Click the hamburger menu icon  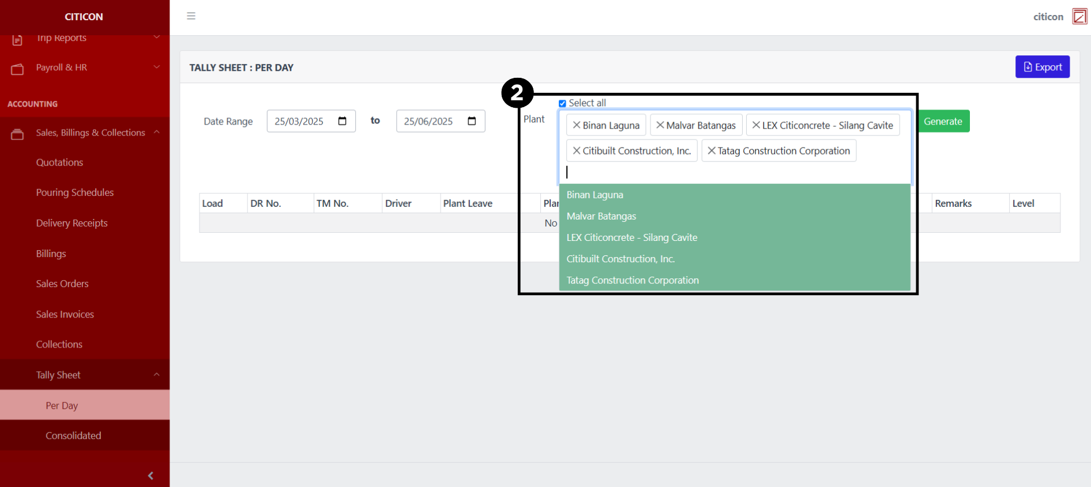pos(191,16)
